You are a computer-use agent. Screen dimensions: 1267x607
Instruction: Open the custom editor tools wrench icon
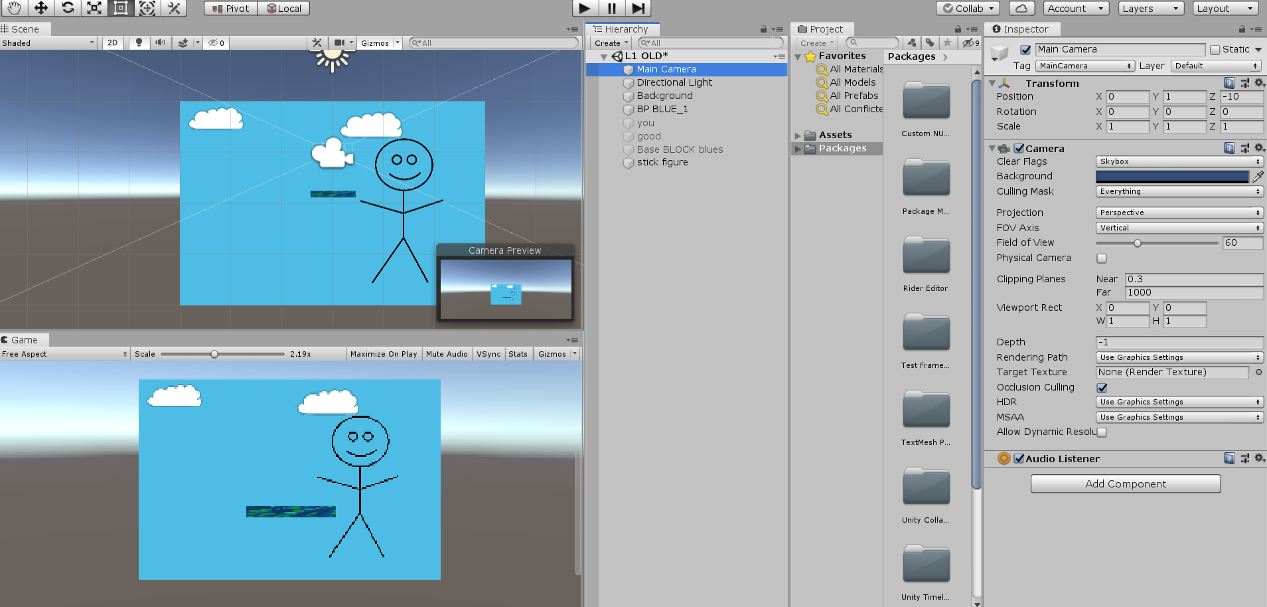174,8
